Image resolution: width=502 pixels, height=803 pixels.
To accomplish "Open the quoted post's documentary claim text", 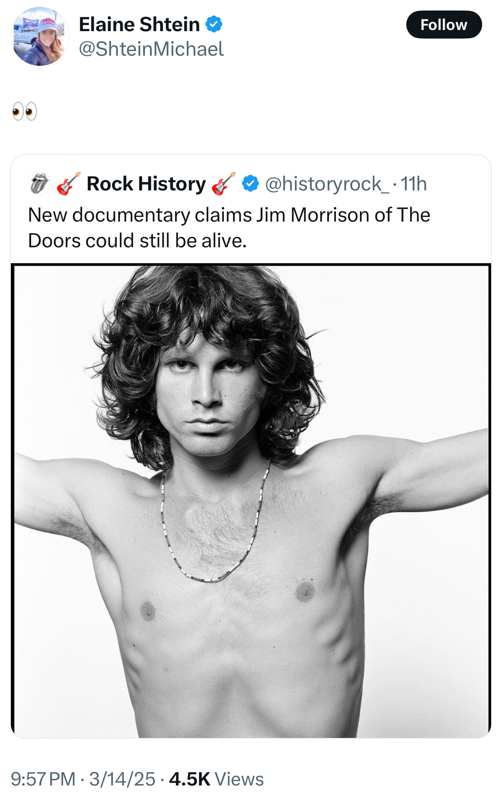I will [x=229, y=215].
